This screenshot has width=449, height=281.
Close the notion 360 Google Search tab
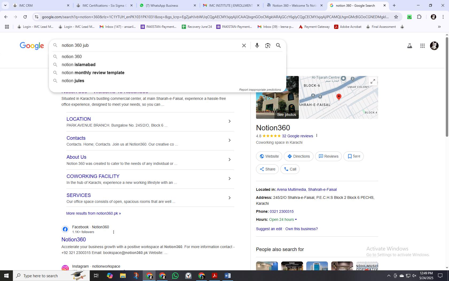[385, 5]
